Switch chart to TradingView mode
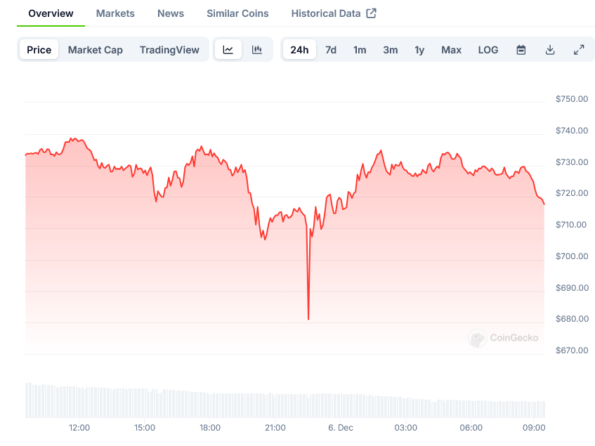Image resolution: width=595 pixels, height=446 pixels. 169,50
